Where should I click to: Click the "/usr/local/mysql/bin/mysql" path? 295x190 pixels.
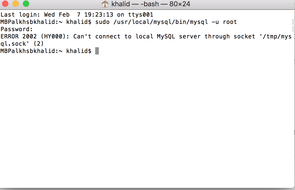point(161,22)
